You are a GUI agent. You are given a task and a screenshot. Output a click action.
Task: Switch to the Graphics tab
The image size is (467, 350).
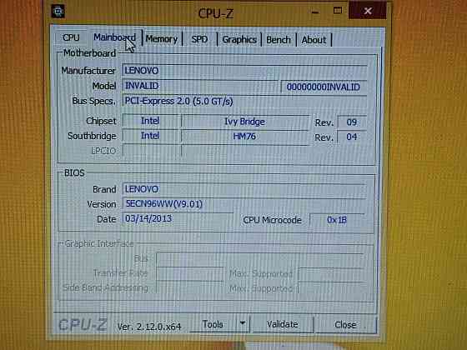pos(239,40)
